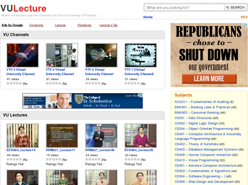
Task: Click the '66 views' text under ECO404_Lecture14
Action: tap(13, 155)
